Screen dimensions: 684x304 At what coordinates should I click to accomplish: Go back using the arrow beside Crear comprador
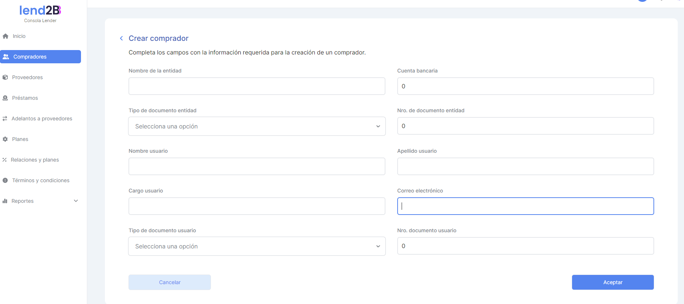click(121, 38)
